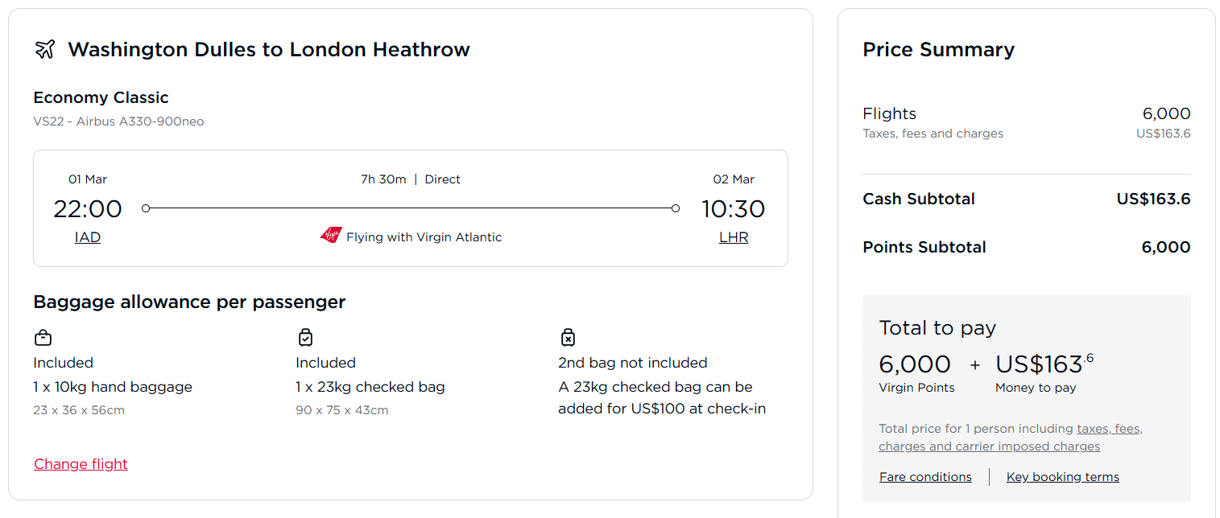Open the Fare conditions link
1220x518 pixels.
[x=925, y=477]
